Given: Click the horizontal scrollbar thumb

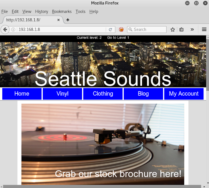Looking at the screenshot, I should coord(102,187).
